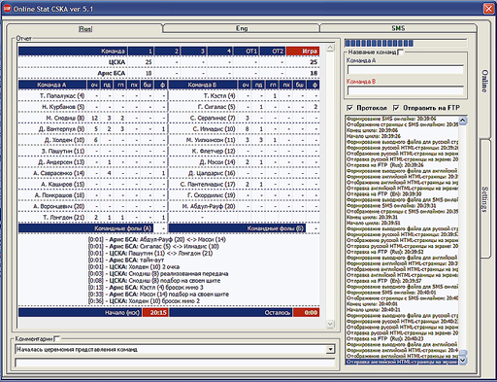Close the Online Stat CSKA window

click(x=488, y=9)
